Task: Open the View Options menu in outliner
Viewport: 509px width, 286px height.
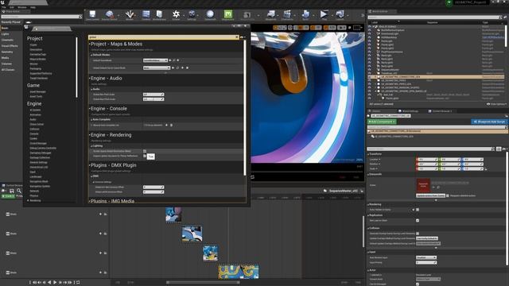Action: pyautogui.click(x=496, y=104)
